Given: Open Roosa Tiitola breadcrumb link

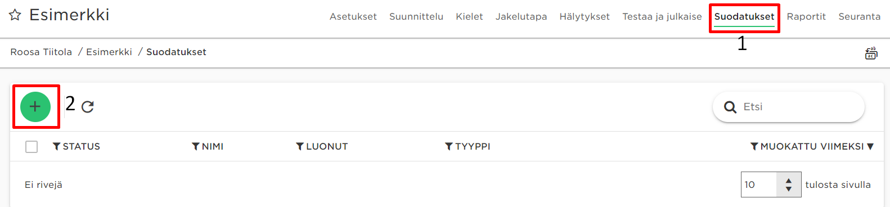Looking at the screenshot, I should pyautogui.click(x=41, y=52).
